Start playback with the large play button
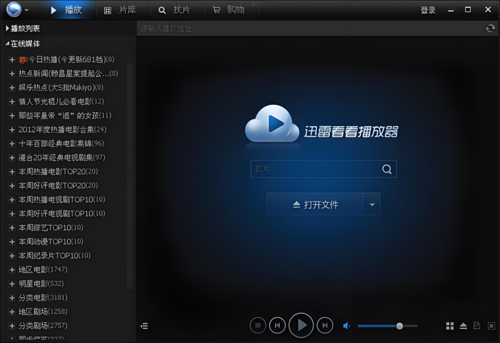 (x=301, y=325)
